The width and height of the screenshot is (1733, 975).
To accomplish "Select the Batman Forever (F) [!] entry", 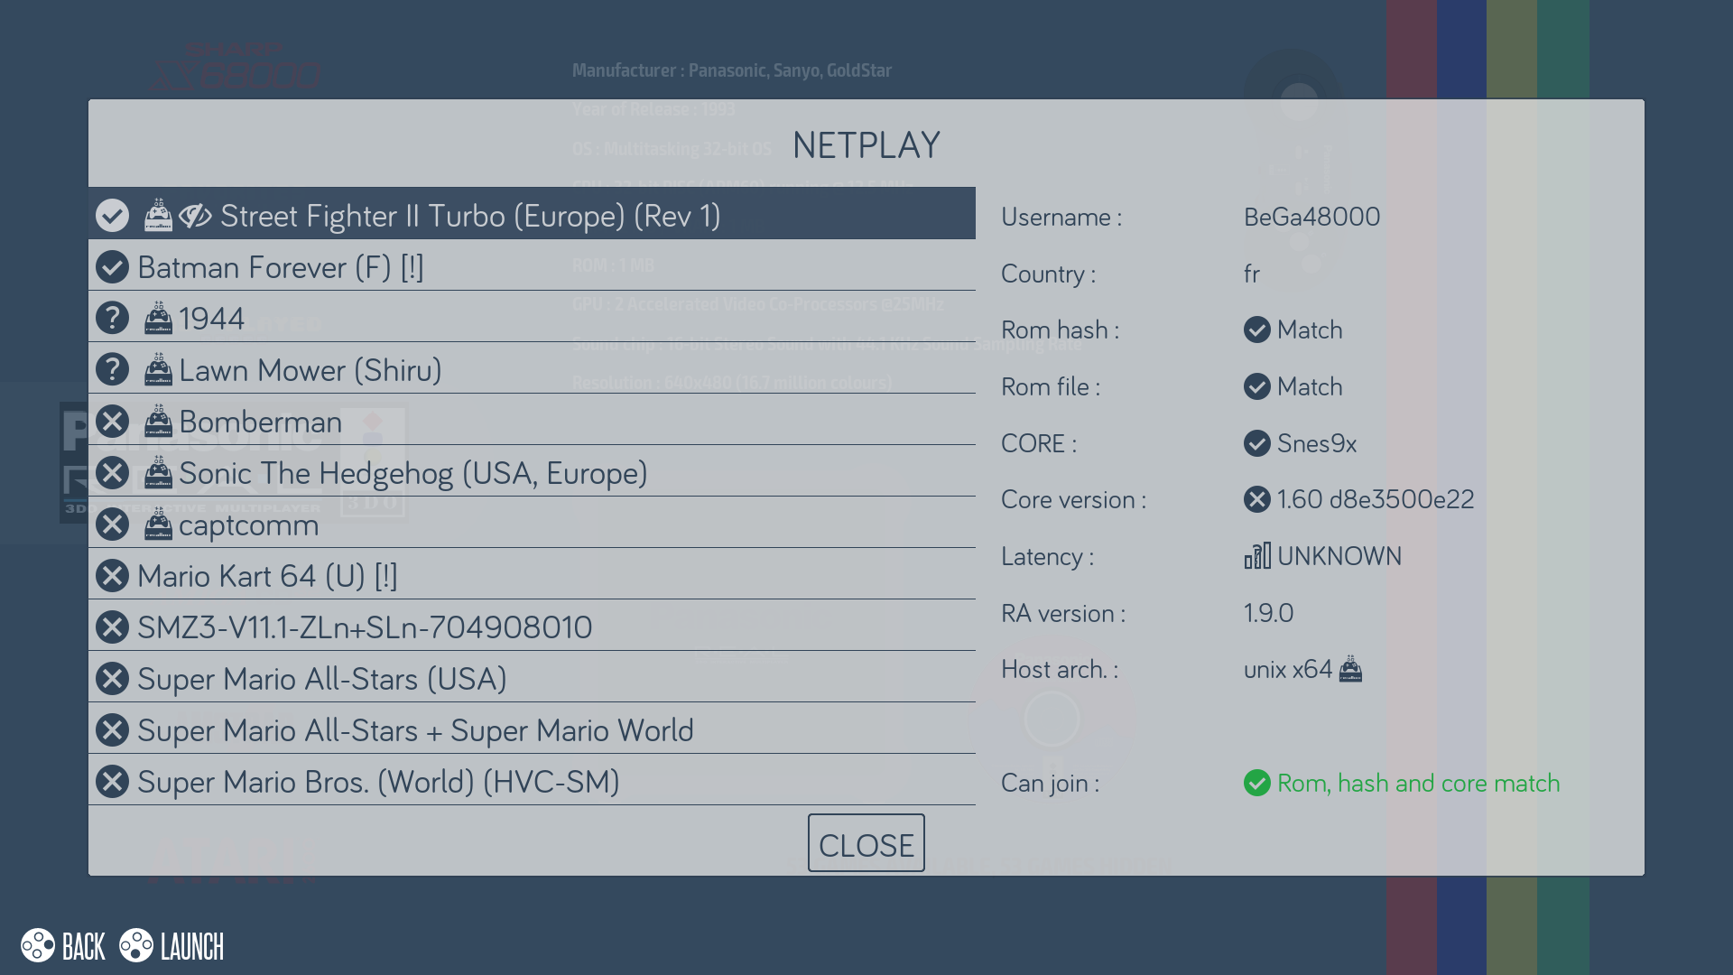I will [x=532, y=265].
